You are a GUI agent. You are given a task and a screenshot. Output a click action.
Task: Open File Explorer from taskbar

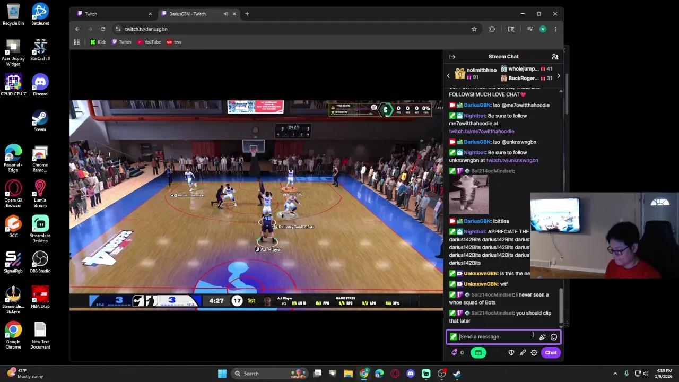coord(349,374)
